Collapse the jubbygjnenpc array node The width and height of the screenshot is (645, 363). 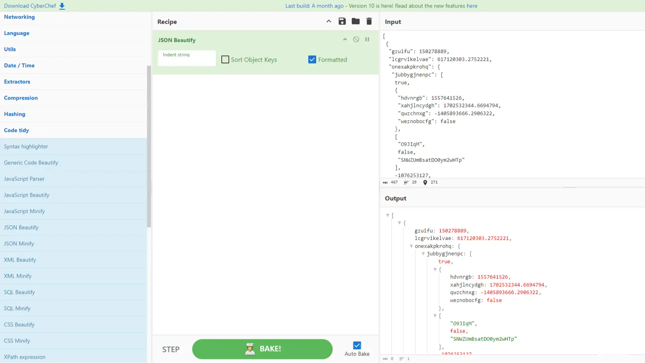[x=423, y=254]
